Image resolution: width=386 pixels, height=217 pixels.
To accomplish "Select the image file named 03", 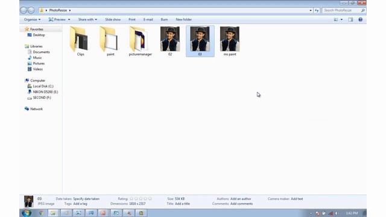I will coord(200,41).
